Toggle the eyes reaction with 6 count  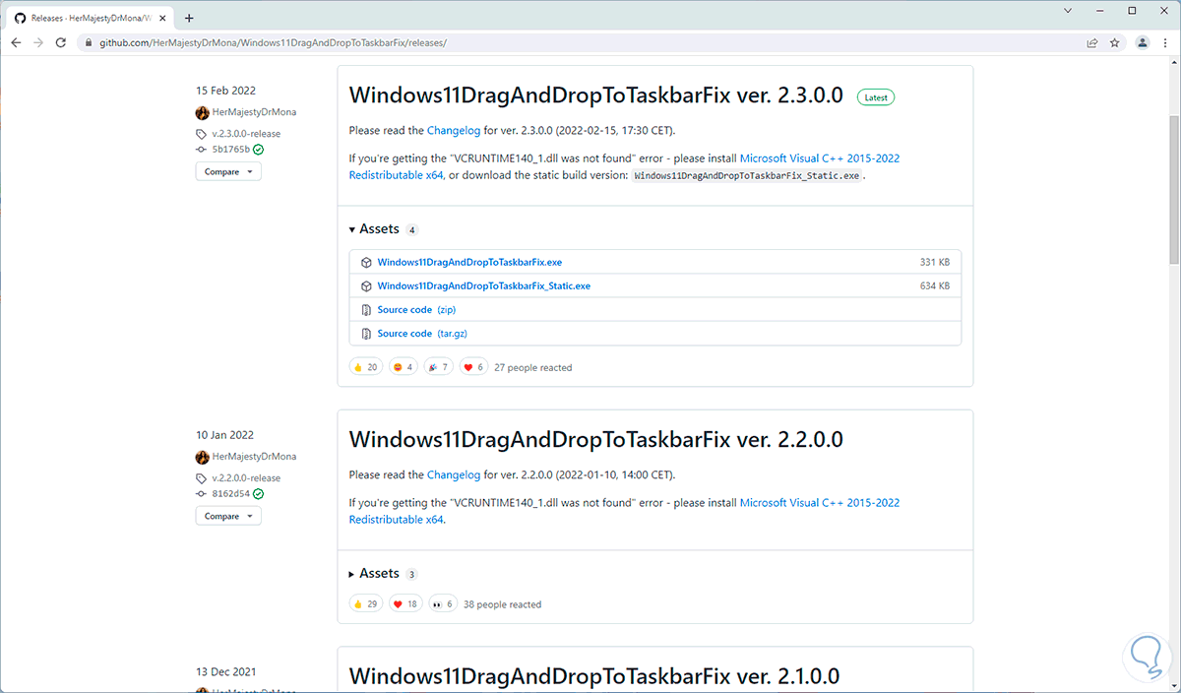[444, 603]
